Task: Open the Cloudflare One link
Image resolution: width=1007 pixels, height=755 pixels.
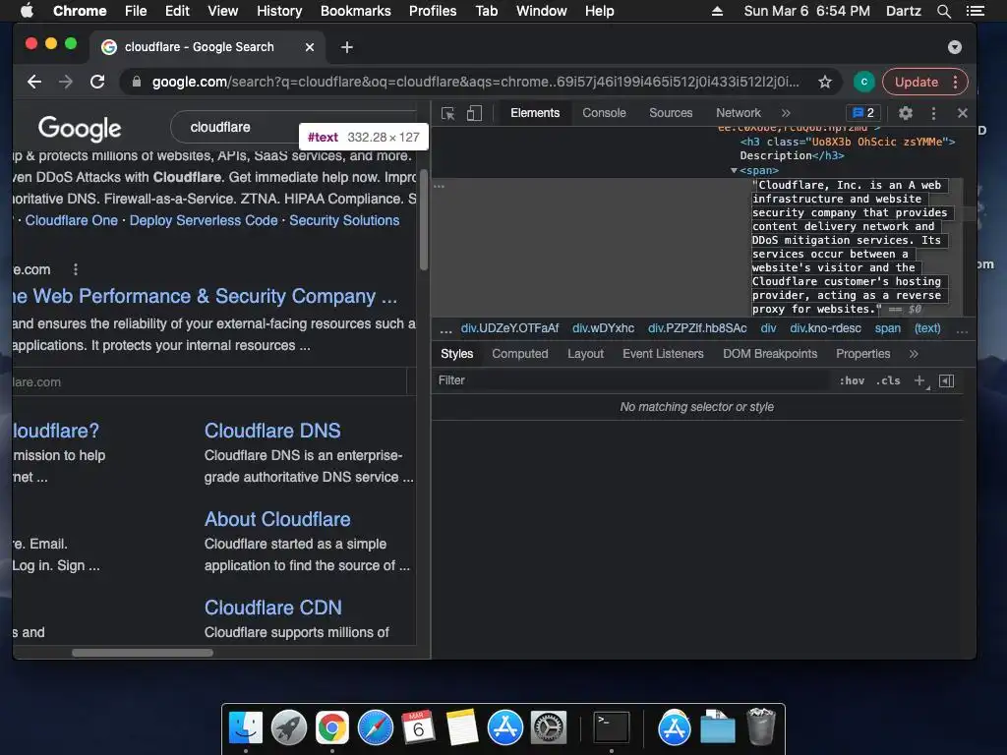Action: coord(71,220)
